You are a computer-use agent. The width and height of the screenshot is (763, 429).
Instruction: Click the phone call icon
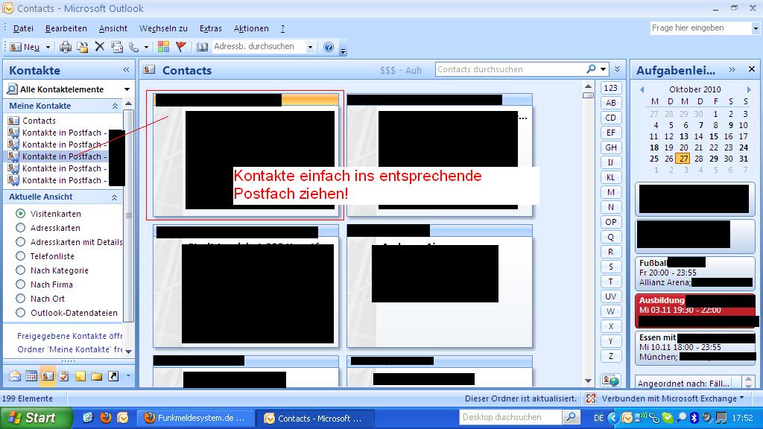134,47
